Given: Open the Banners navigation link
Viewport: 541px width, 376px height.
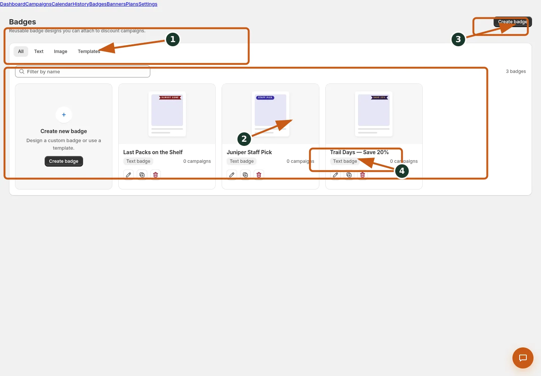Looking at the screenshot, I should (x=116, y=4).
